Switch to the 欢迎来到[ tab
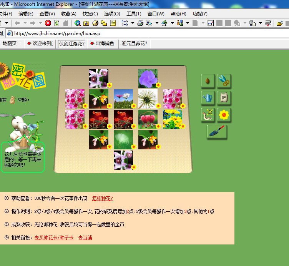This screenshot has height=266, width=289. [40, 43]
